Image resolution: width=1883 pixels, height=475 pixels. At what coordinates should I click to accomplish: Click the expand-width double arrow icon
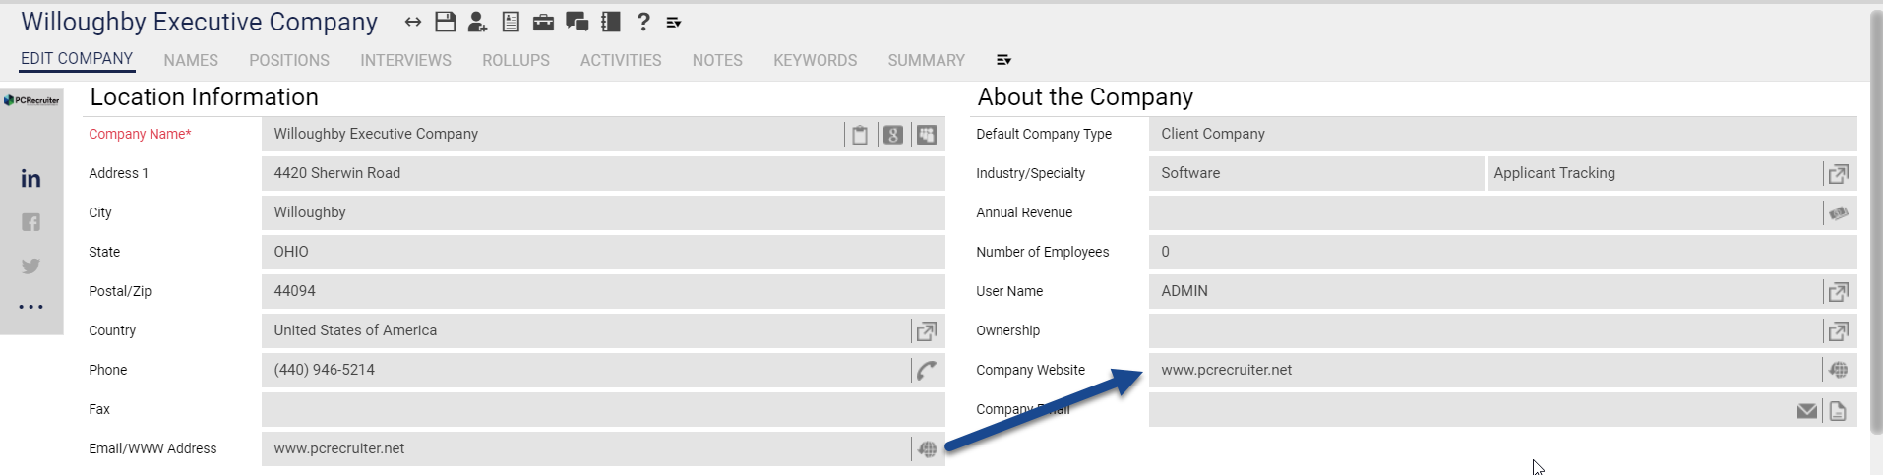pos(413,22)
